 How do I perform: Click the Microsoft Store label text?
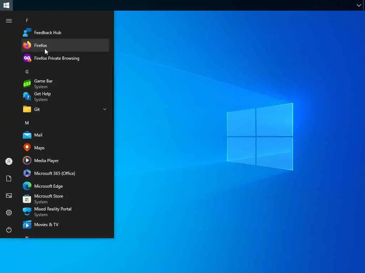pyautogui.click(x=48, y=196)
